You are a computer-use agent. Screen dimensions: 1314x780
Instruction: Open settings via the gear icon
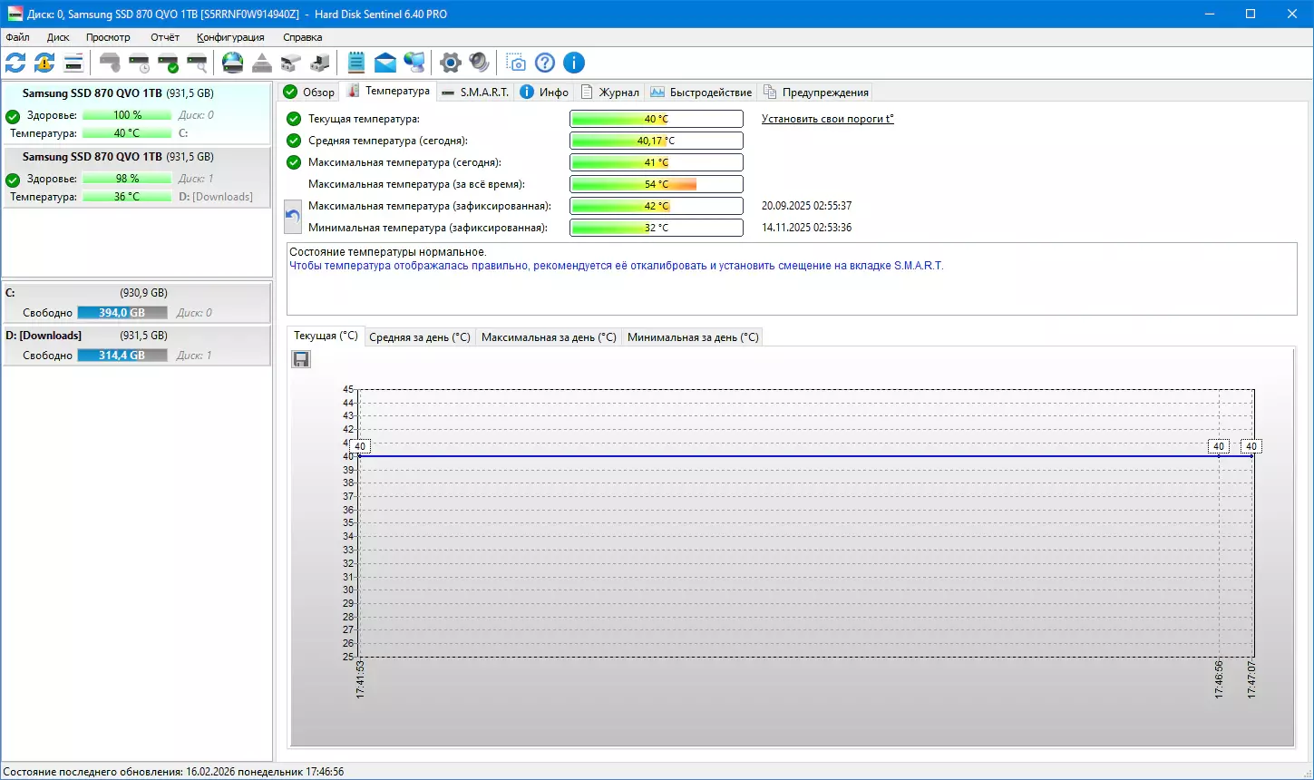point(450,63)
